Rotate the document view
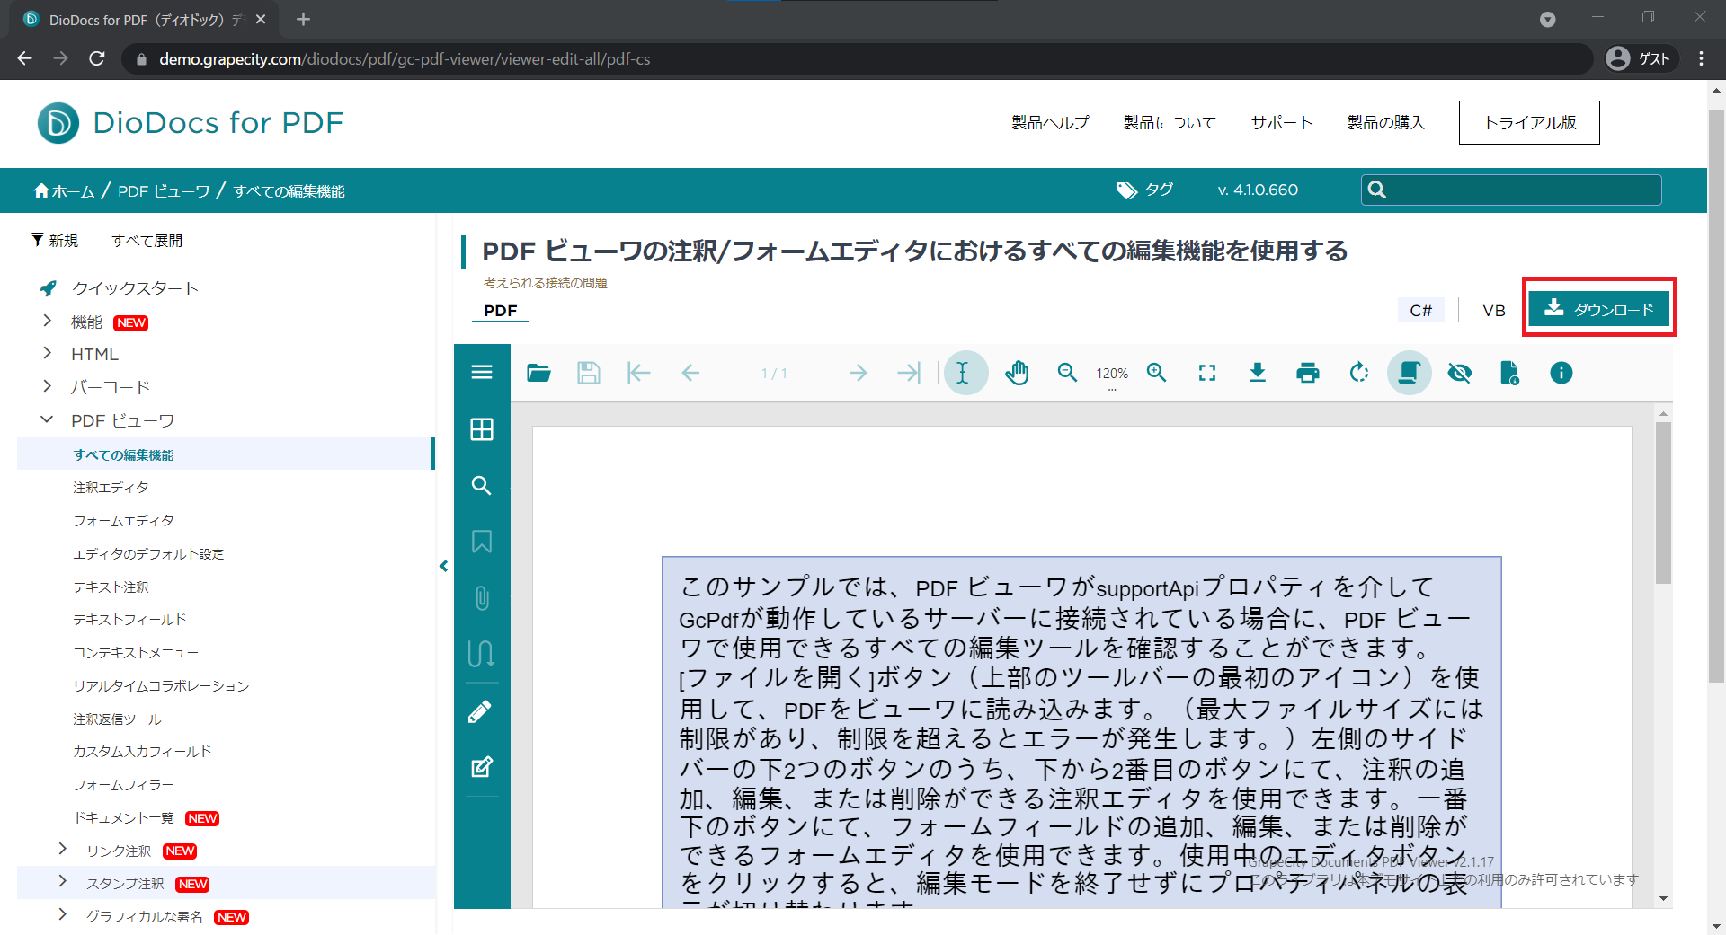1726x935 pixels. (x=1358, y=373)
